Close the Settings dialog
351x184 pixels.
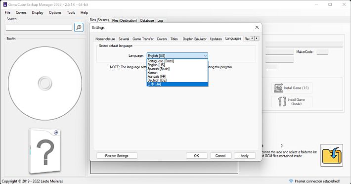pos(257,27)
